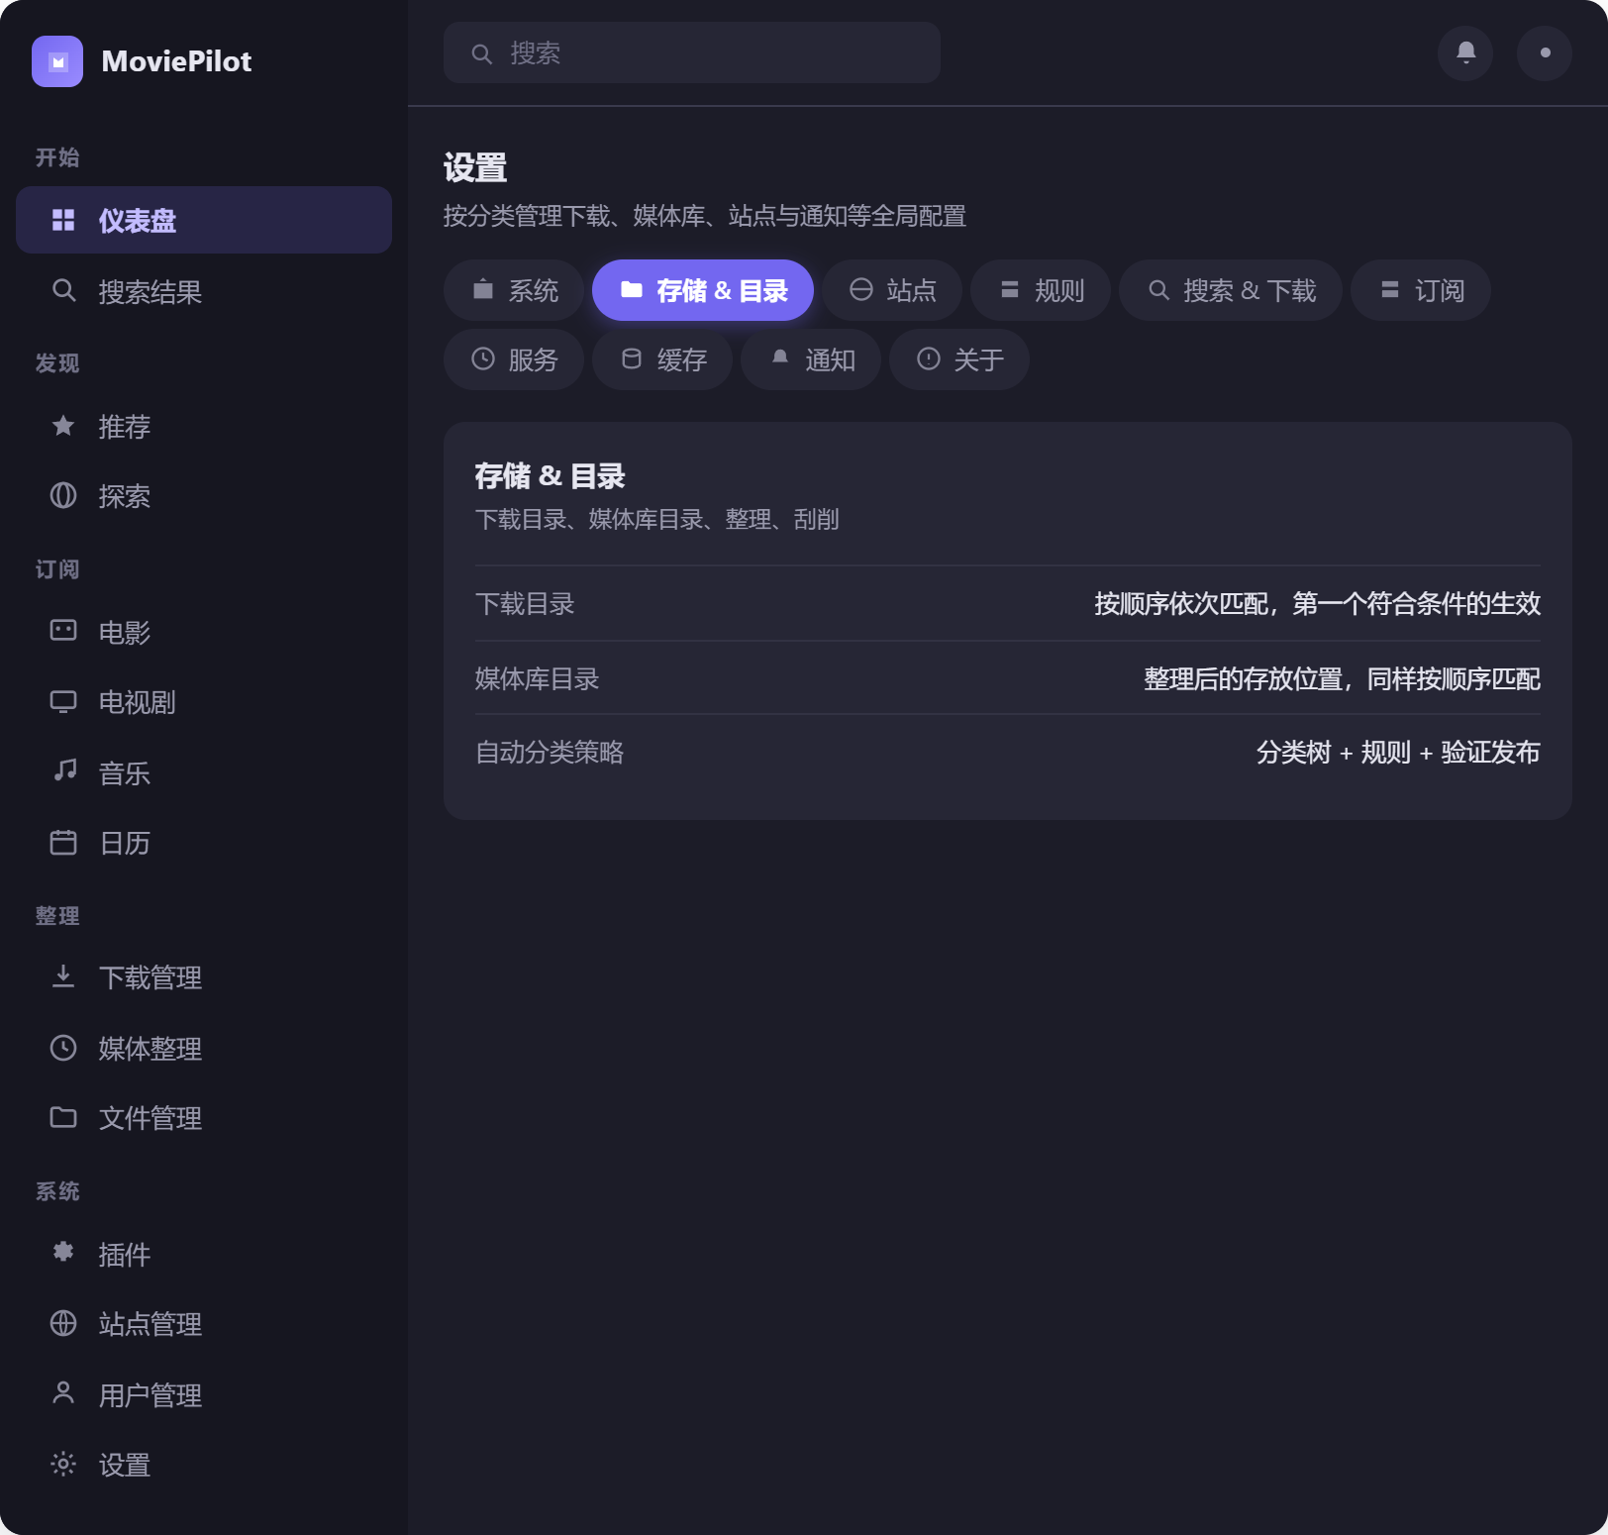Click the 媒体库目录 row label

538,679
